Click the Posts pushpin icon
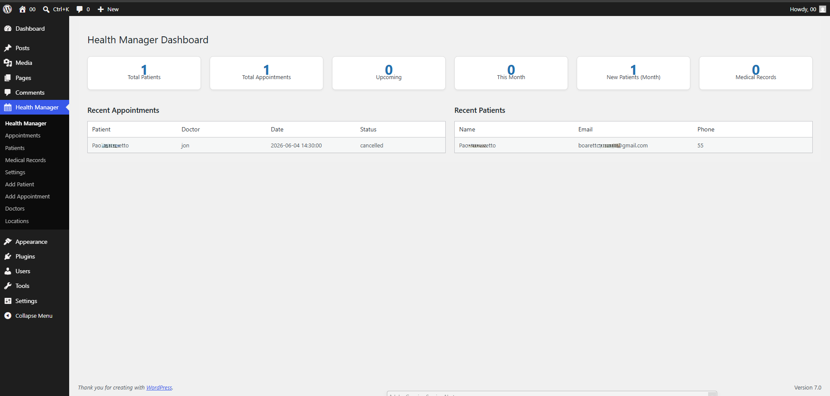The height and width of the screenshot is (396, 830). coord(8,48)
